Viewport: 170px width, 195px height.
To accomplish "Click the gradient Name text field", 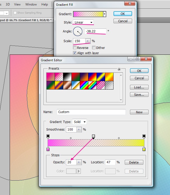I will click(x=91, y=112).
